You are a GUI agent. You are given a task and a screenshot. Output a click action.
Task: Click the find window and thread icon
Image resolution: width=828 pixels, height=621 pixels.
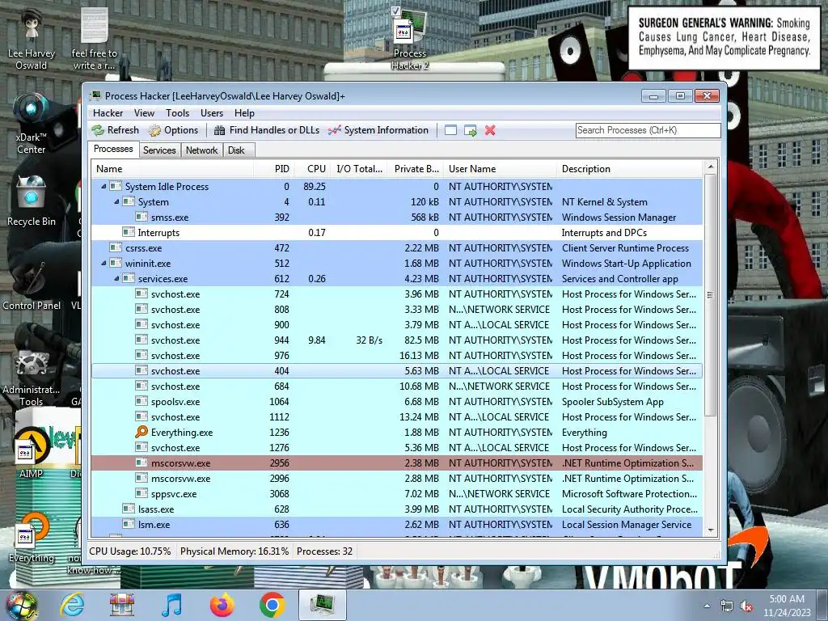click(470, 130)
